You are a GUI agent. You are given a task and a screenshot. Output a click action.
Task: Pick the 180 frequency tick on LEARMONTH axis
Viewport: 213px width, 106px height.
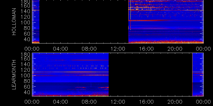click(25, 55)
